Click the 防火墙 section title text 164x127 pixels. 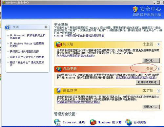point(68,44)
